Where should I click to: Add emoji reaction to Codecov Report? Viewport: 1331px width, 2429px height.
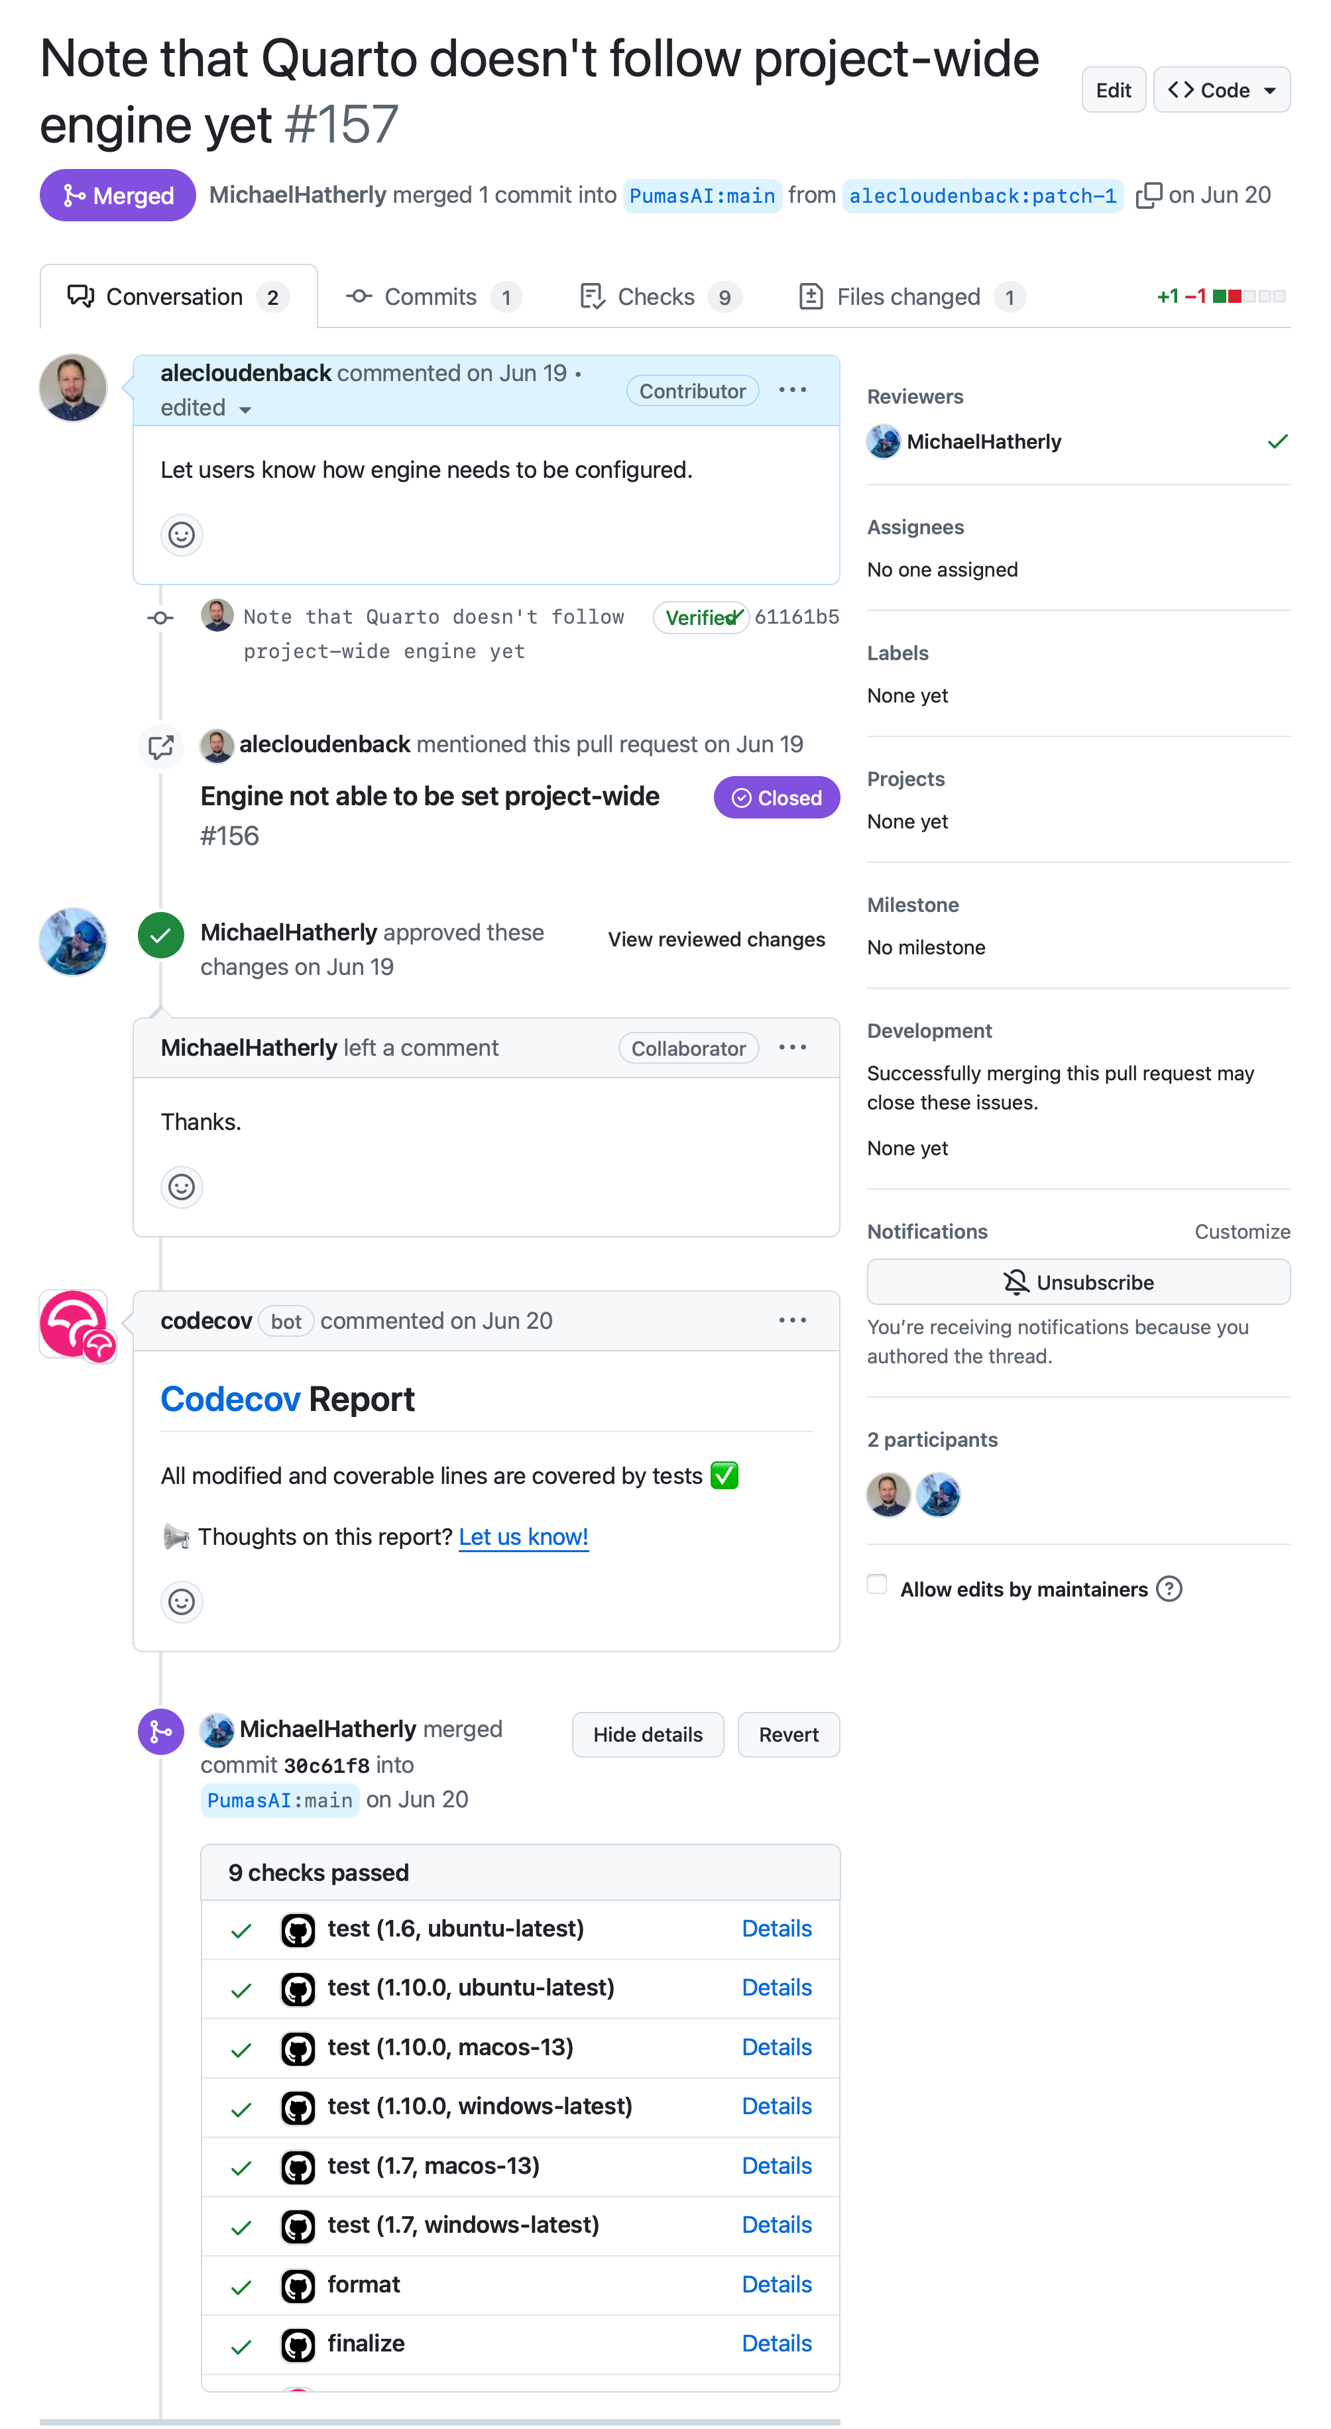tap(181, 1601)
